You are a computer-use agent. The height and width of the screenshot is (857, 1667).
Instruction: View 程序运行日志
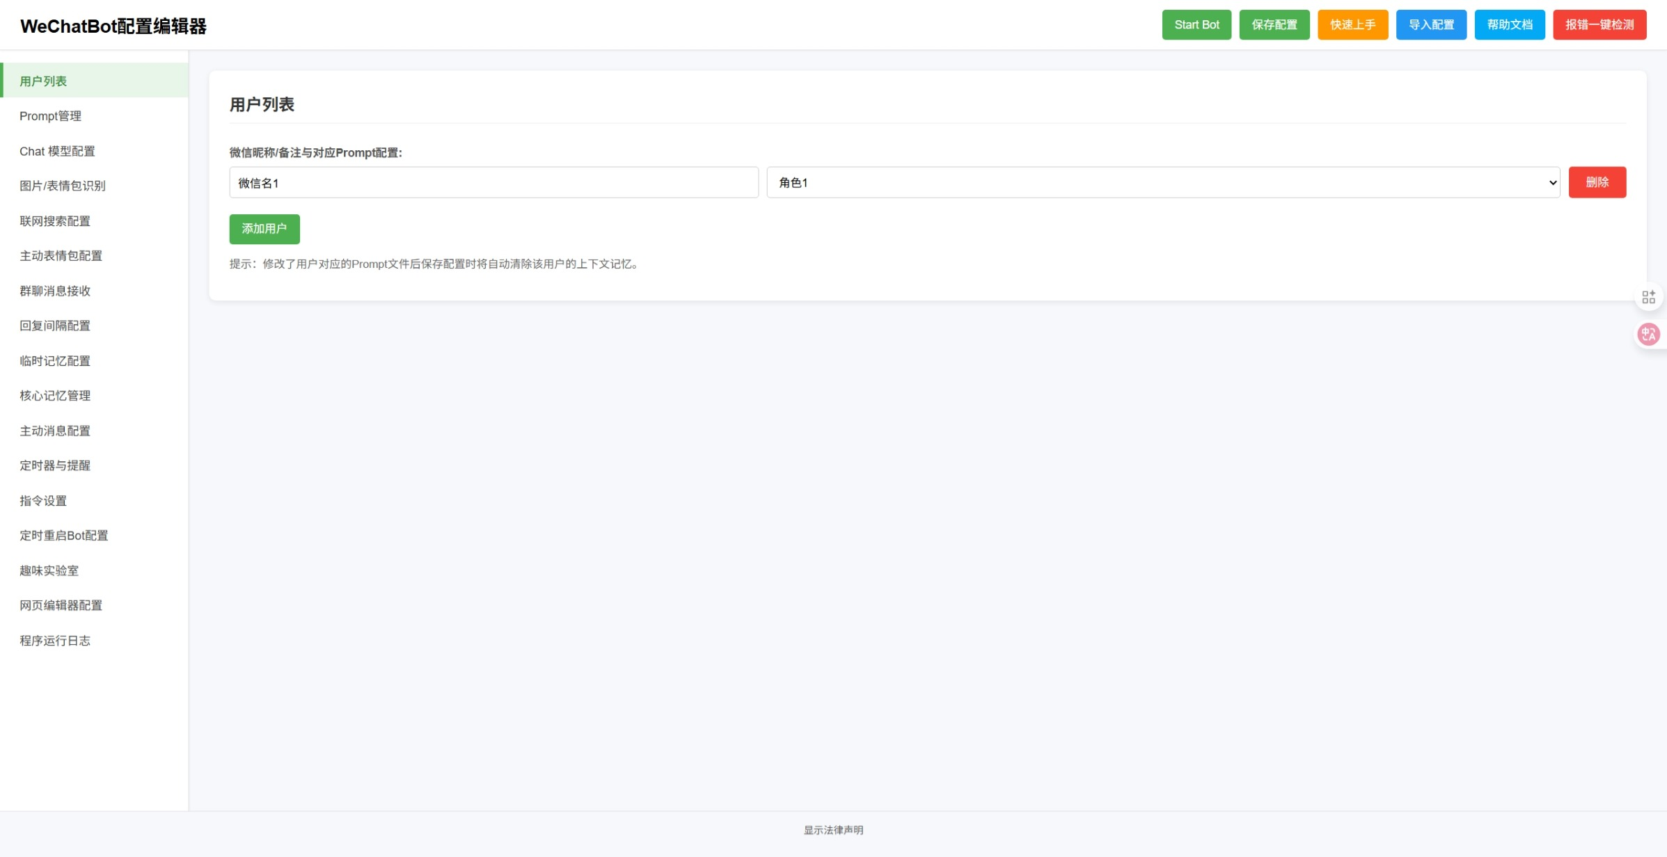point(94,640)
